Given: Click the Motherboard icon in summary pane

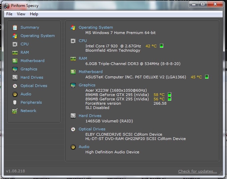Looking at the screenshot, I should 73,72.
